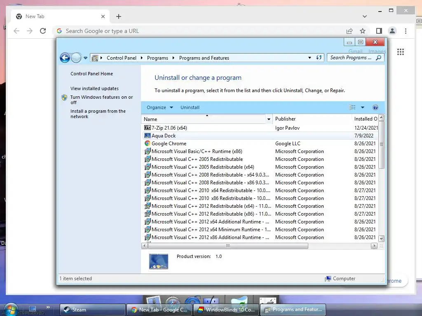Click Turn Windows features on or off
The width and height of the screenshot is (422, 316).
(101, 100)
